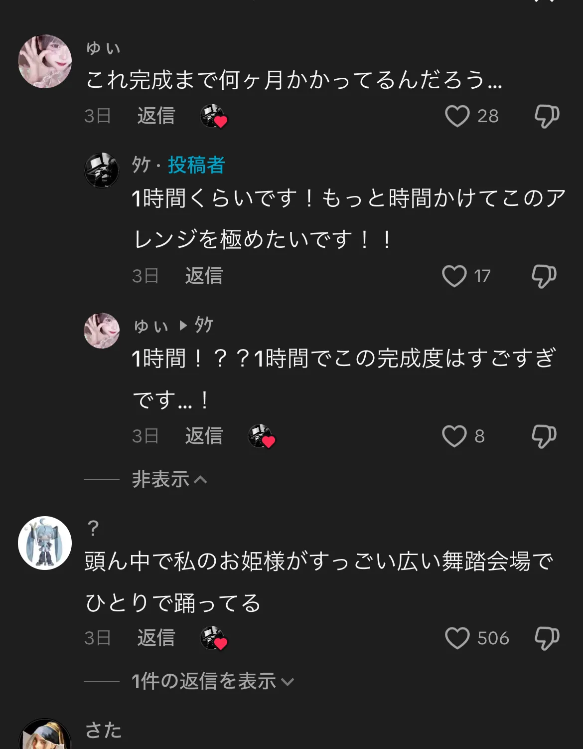Viewport: 583px width, 749px height.
Task: Tap creator-liked badge on 506-like comment
Action: (x=214, y=639)
